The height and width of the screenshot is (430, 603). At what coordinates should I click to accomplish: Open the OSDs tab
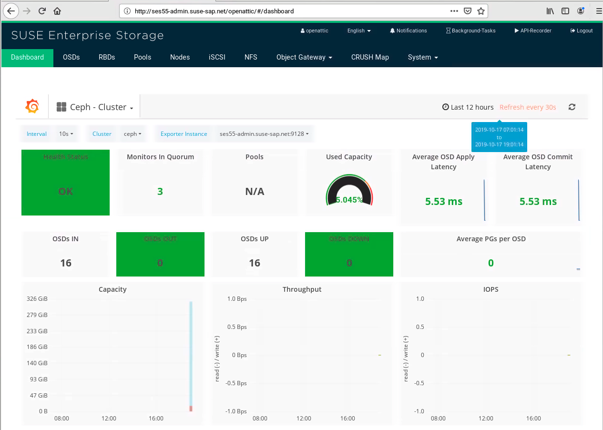tap(71, 57)
